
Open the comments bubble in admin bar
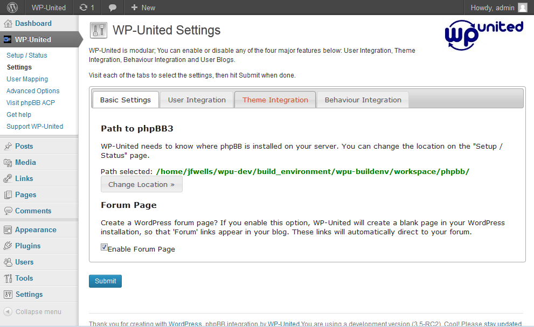113,8
